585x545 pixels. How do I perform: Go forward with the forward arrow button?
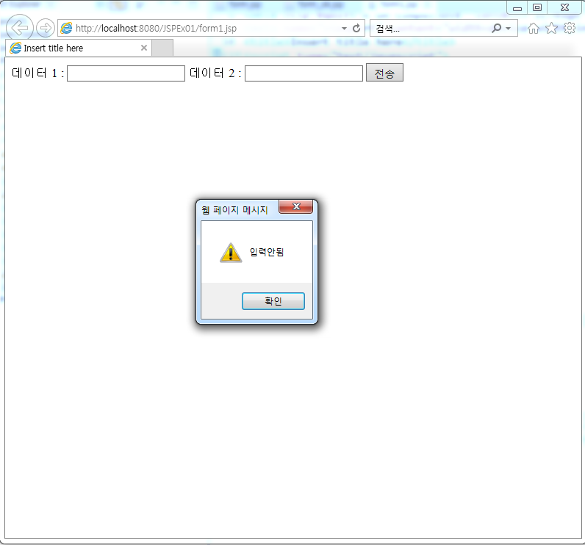[46, 28]
